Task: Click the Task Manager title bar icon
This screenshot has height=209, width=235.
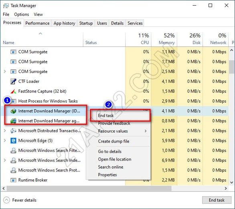Action: [x=6, y=6]
